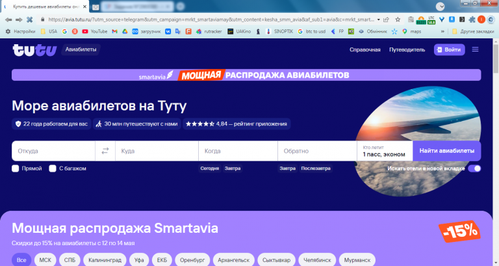Bookmark this page with star icon

pos(398,20)
